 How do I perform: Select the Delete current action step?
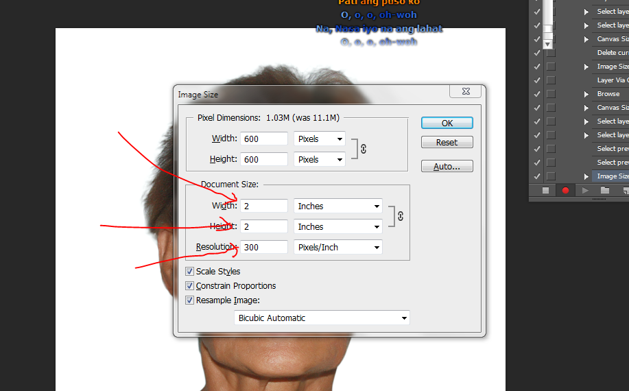click(612, 53)
